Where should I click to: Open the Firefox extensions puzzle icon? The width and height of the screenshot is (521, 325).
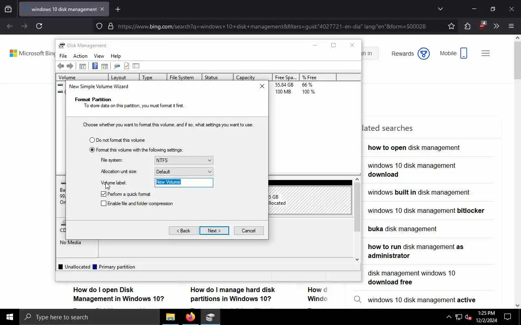pos(467,26)
